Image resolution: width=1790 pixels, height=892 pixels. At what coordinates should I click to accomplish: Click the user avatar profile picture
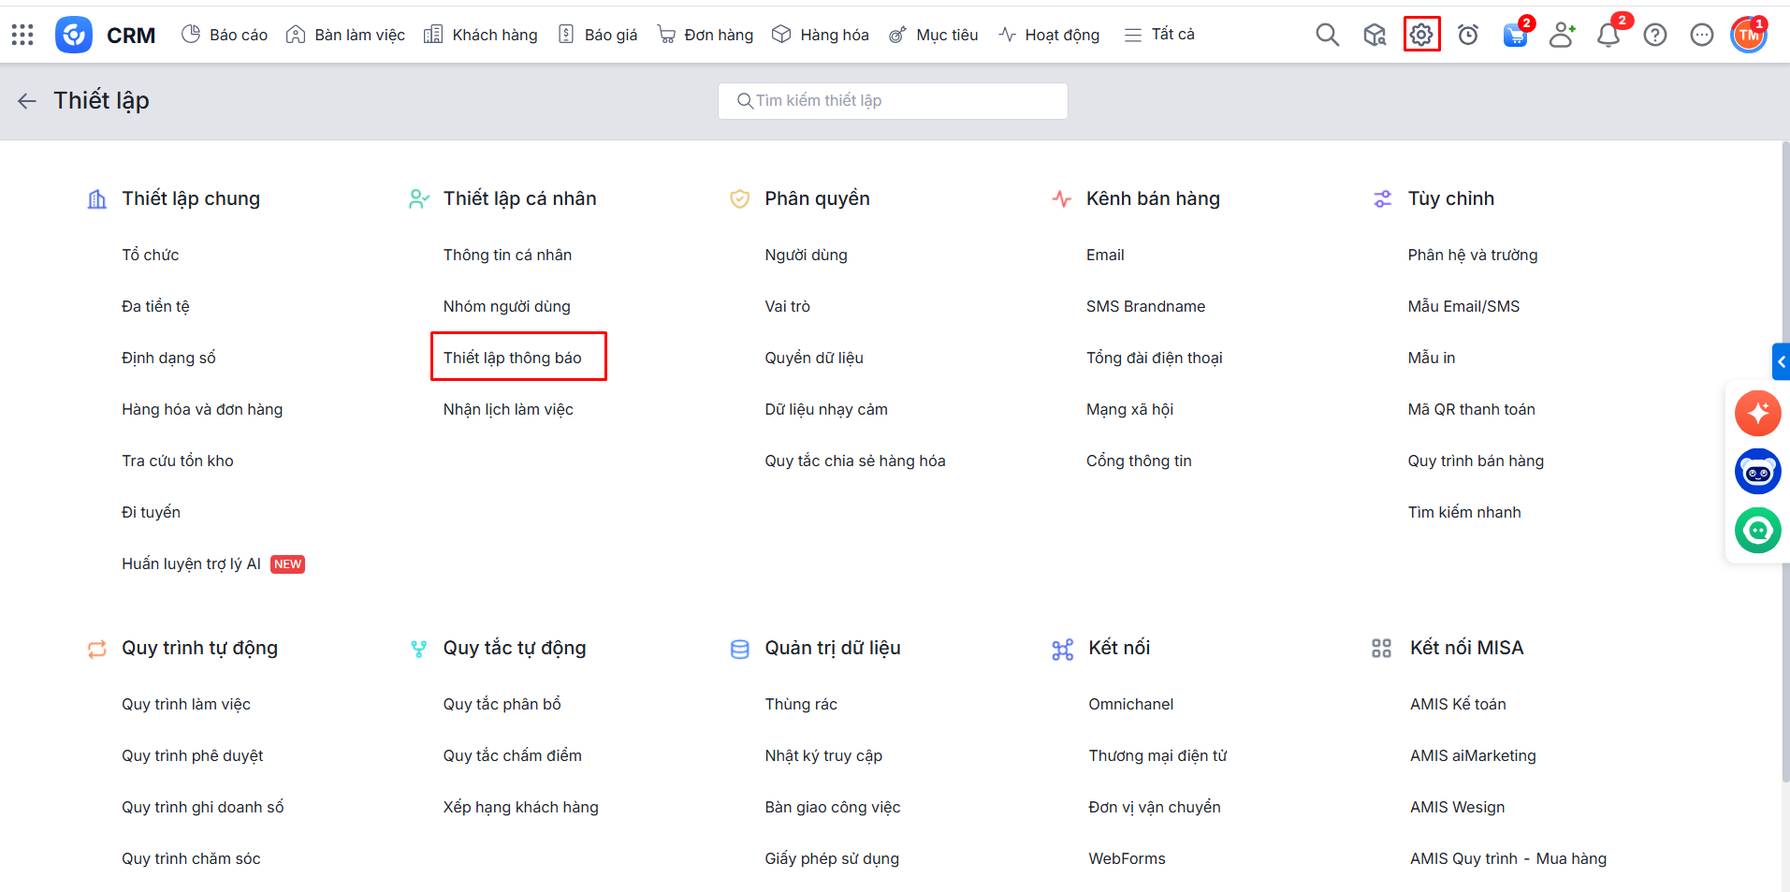tap(1748, 36)
